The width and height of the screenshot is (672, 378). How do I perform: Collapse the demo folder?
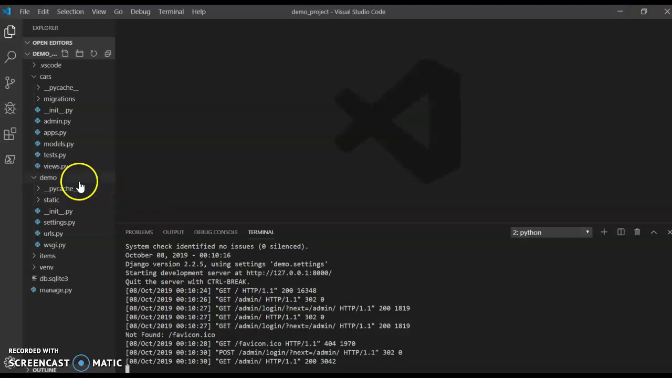(x=48, y=177)
